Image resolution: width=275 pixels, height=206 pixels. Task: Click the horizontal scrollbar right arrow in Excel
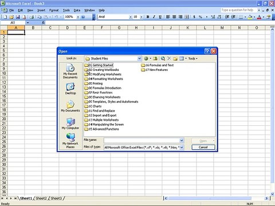coord(266,199)
